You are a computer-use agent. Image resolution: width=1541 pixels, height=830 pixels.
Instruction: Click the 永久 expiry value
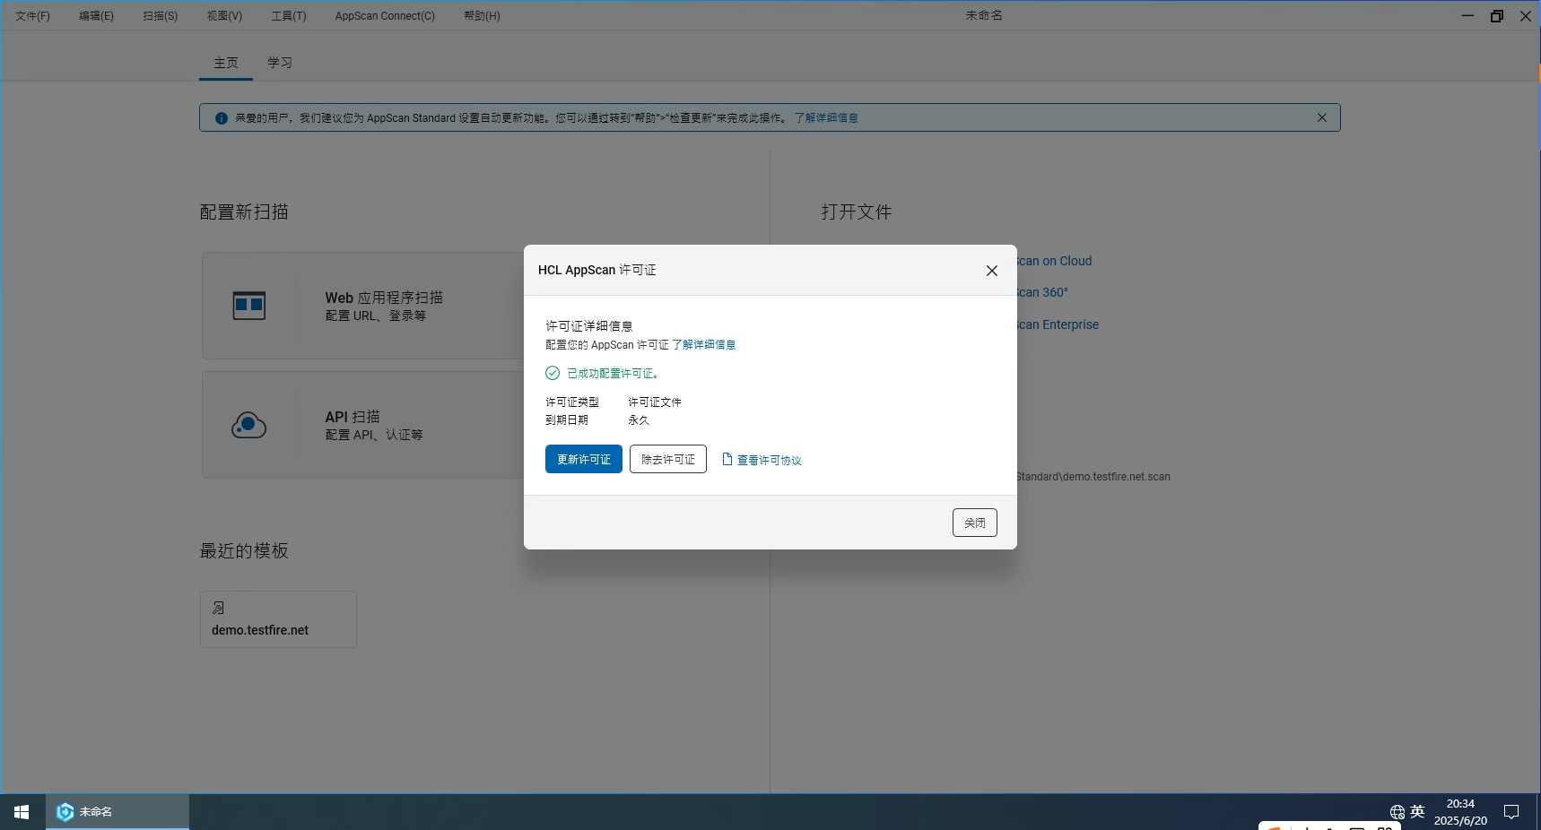[x=639, y=419]
